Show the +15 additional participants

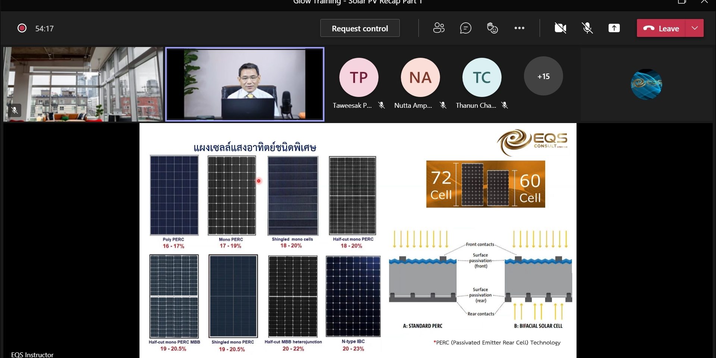coord(543,76)
